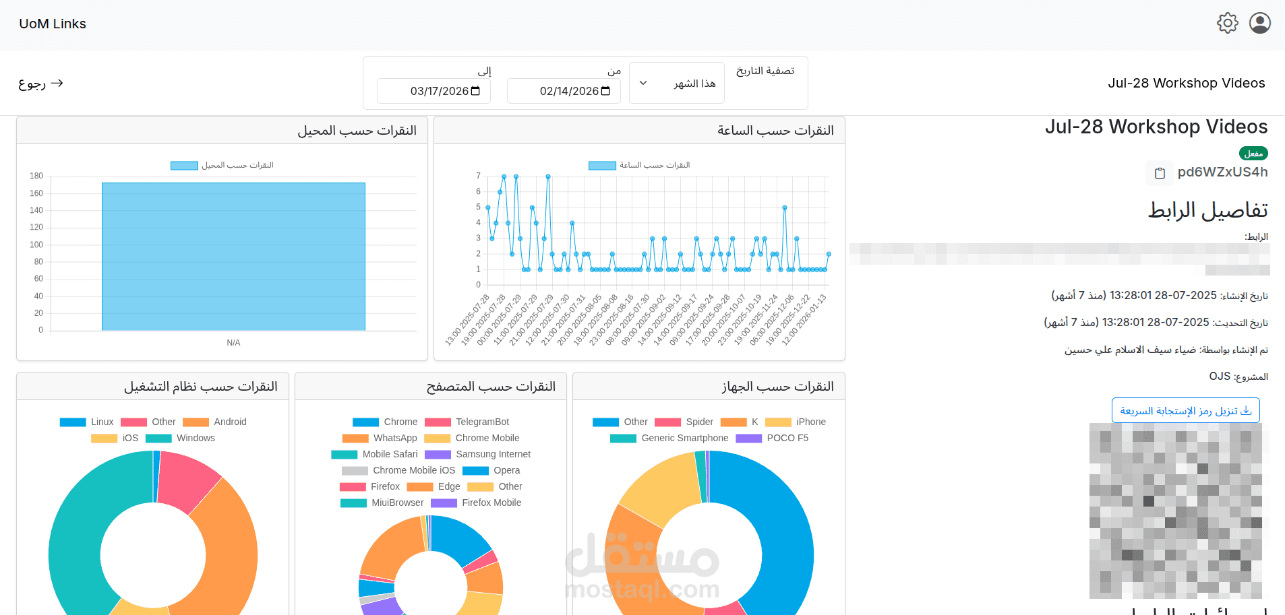Click the النقرات حسب المتصفح card header
This screenshot has height=615, width=1285.
[x=431, y=387]
